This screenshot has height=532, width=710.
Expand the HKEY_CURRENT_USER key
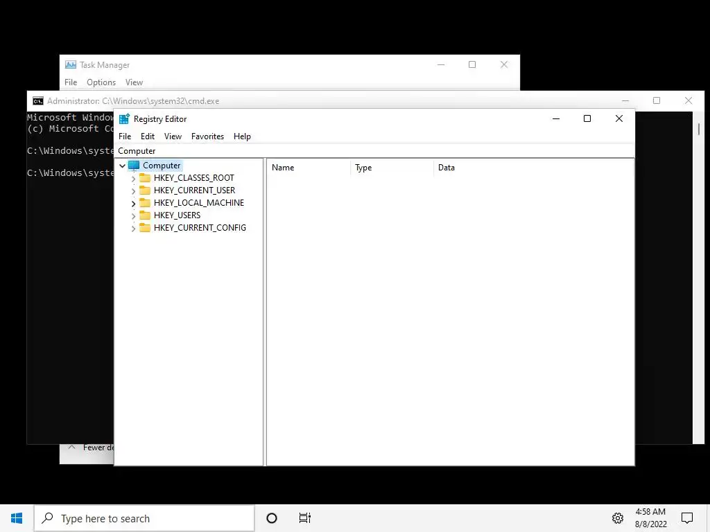[x=133, y=191]
